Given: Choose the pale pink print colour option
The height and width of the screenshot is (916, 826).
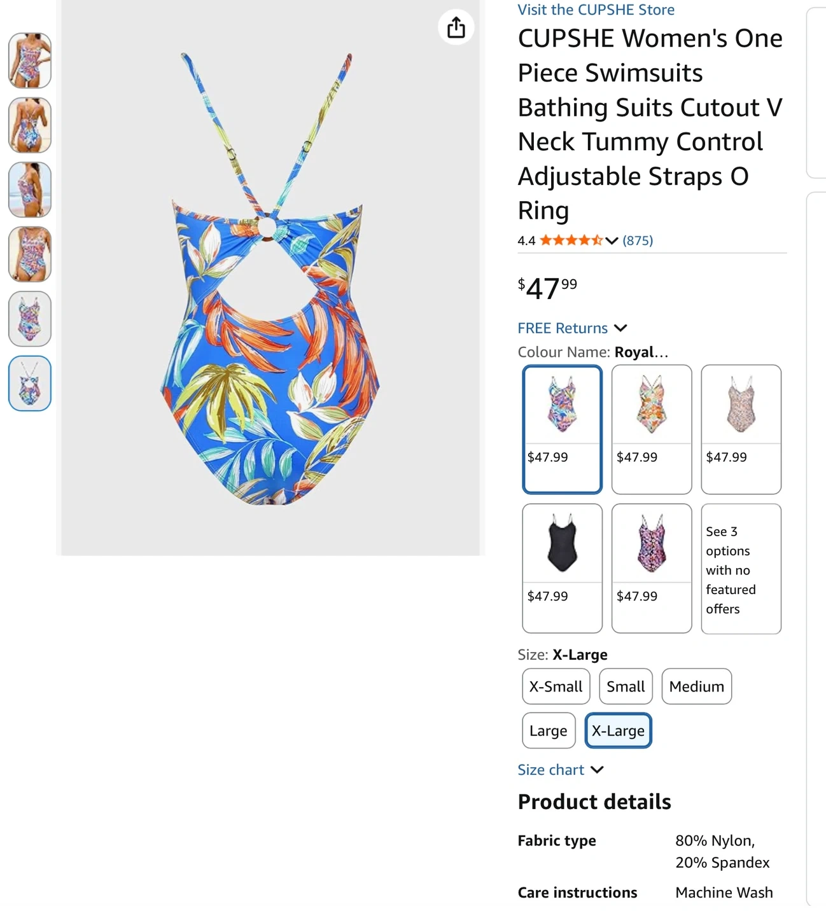Looking at the screenshot, I should click(x=741, y=429).
